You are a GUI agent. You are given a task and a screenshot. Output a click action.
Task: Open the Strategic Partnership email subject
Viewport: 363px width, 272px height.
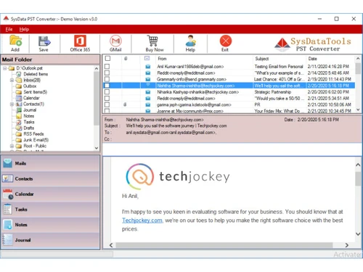273,92
